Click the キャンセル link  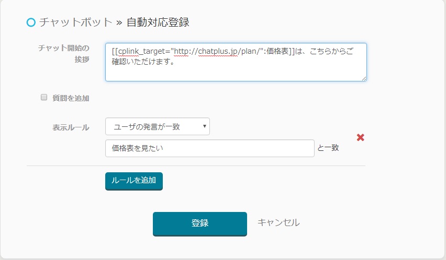[x=278, y=222]
